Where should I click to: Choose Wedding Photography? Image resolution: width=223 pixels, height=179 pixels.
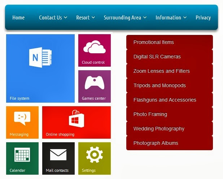(x=170, y=129)
